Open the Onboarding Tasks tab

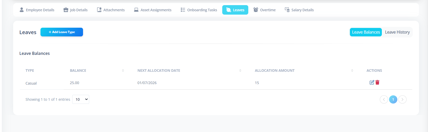point(199,10)
